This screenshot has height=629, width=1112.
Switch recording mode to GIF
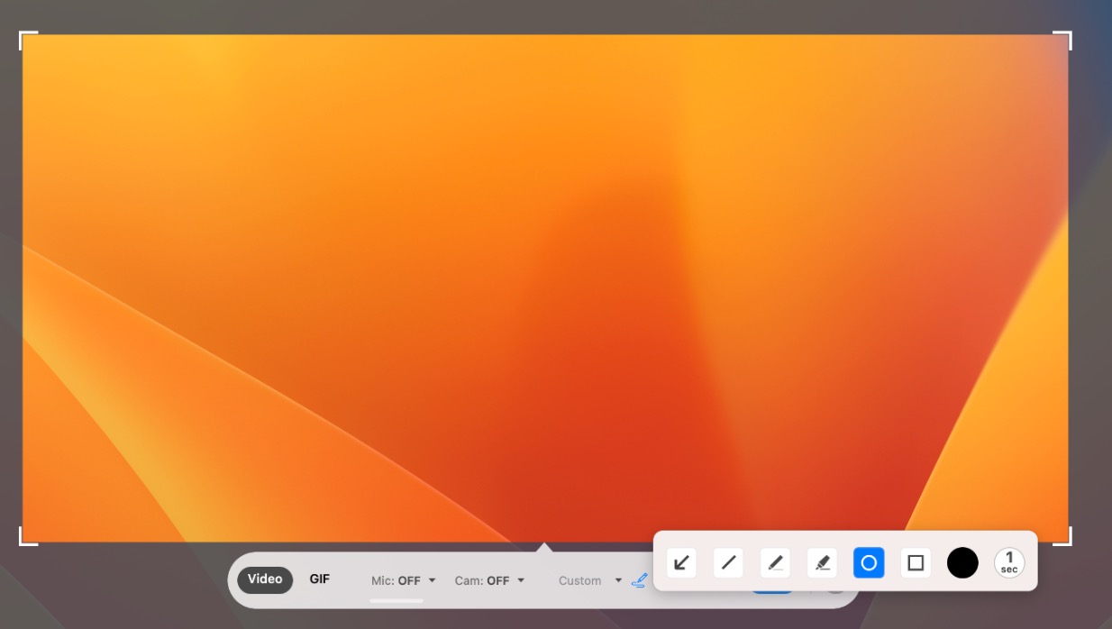[x=320, y=579]
